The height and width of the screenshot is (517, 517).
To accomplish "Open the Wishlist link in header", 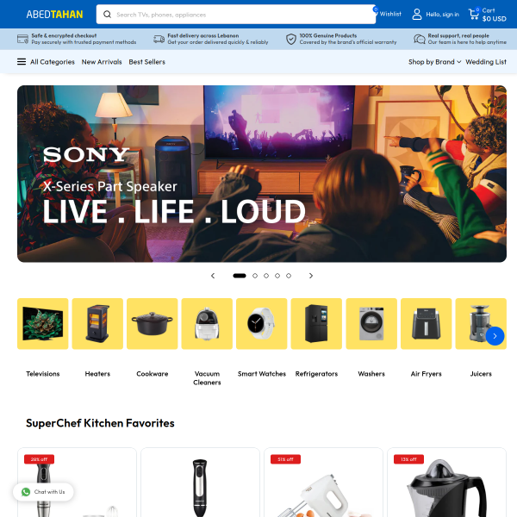I will pos(388,14).
